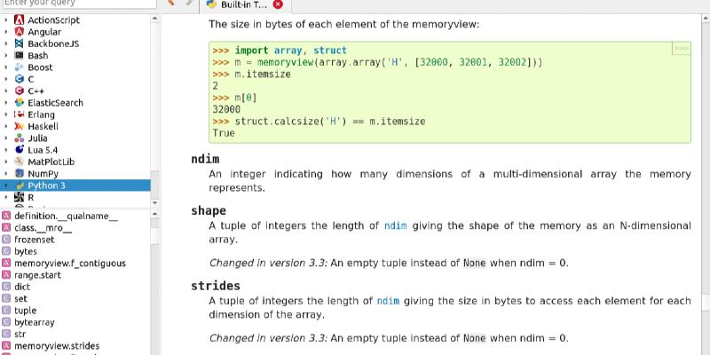710x355 pixels.
Task: Focus the 'Enter your query' search field
Action: (79, 4)
